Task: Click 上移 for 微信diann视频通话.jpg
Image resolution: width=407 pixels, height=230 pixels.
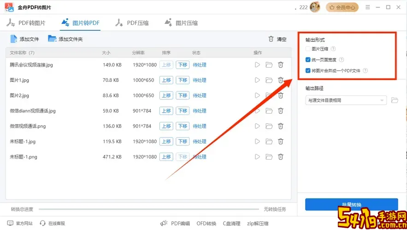Action: click(x=166, y=111)
